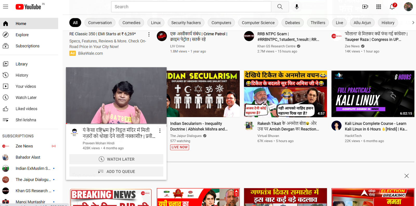Click the search magnifier button
Viewport: 416px width, 206px height.
[x=280, y=7]
